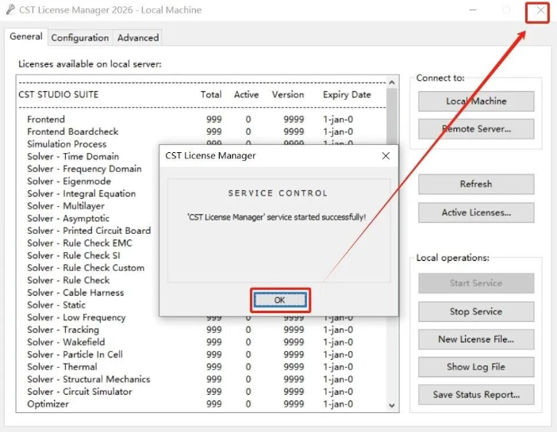Click OK in the Service Control dialog
This screenshot has width=557, height=432.
click(x=279, y=300)
